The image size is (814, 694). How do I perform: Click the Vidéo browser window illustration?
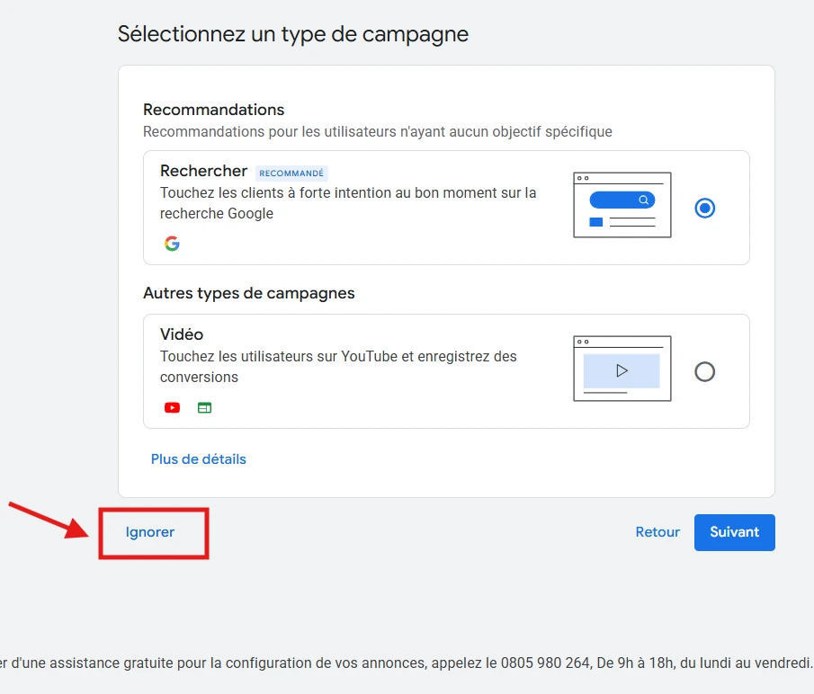(x=622, y=369)
